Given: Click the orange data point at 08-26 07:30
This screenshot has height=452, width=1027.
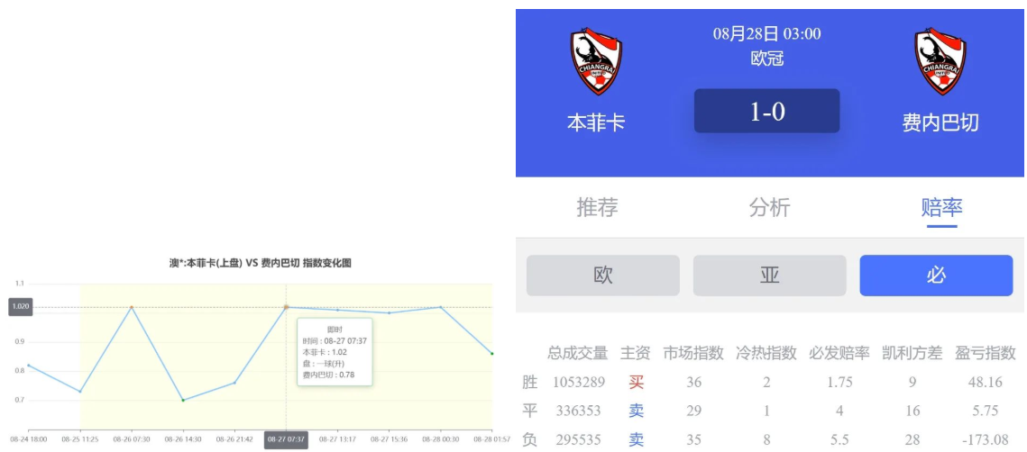Looking at the screenshot, I should 132,308.
